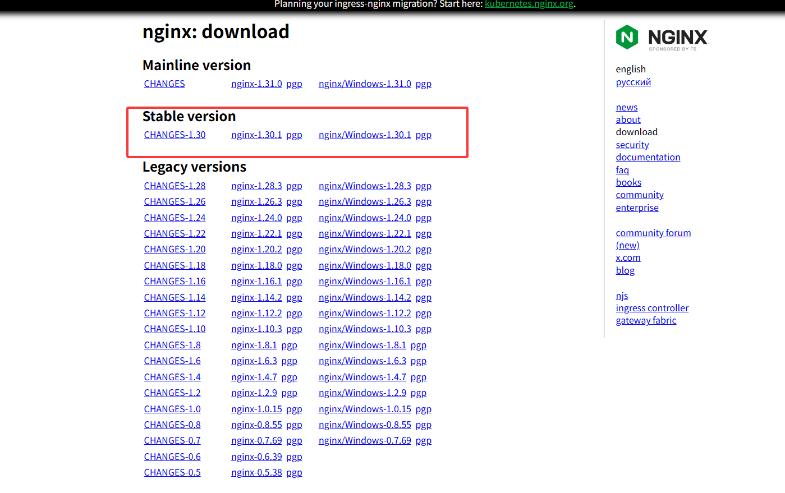Download nginx/Windows-1.31.0
Viewport: 785px width, 493px height.
coord(365,84)
